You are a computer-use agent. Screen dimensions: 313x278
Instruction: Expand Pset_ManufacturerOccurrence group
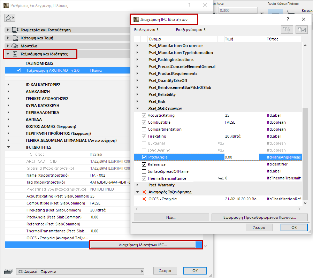tap(137, 46)
